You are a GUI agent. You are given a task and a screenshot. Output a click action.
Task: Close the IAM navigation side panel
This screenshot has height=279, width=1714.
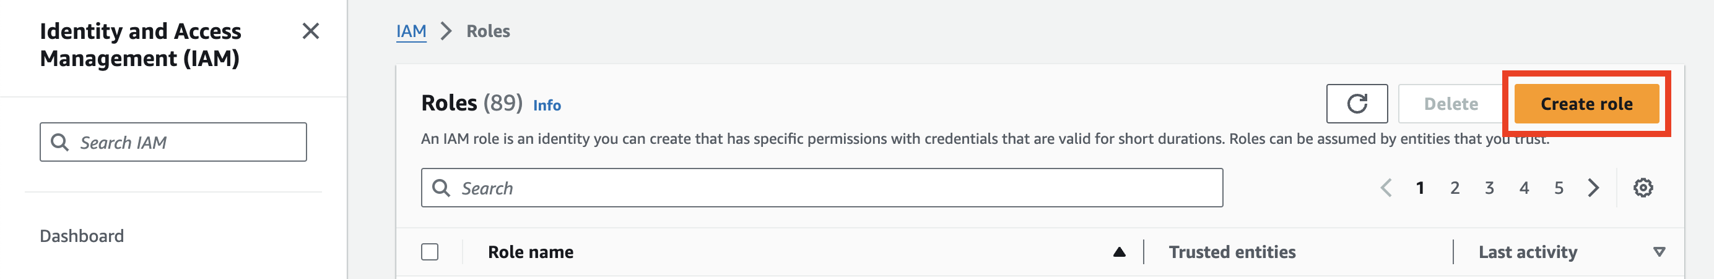[x=310, y=31]
